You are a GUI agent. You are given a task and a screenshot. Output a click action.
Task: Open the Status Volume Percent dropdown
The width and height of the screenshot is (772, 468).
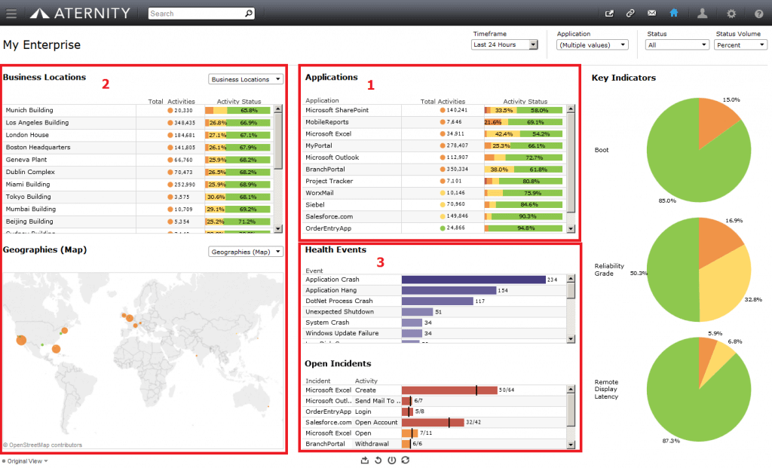[740, 44]
